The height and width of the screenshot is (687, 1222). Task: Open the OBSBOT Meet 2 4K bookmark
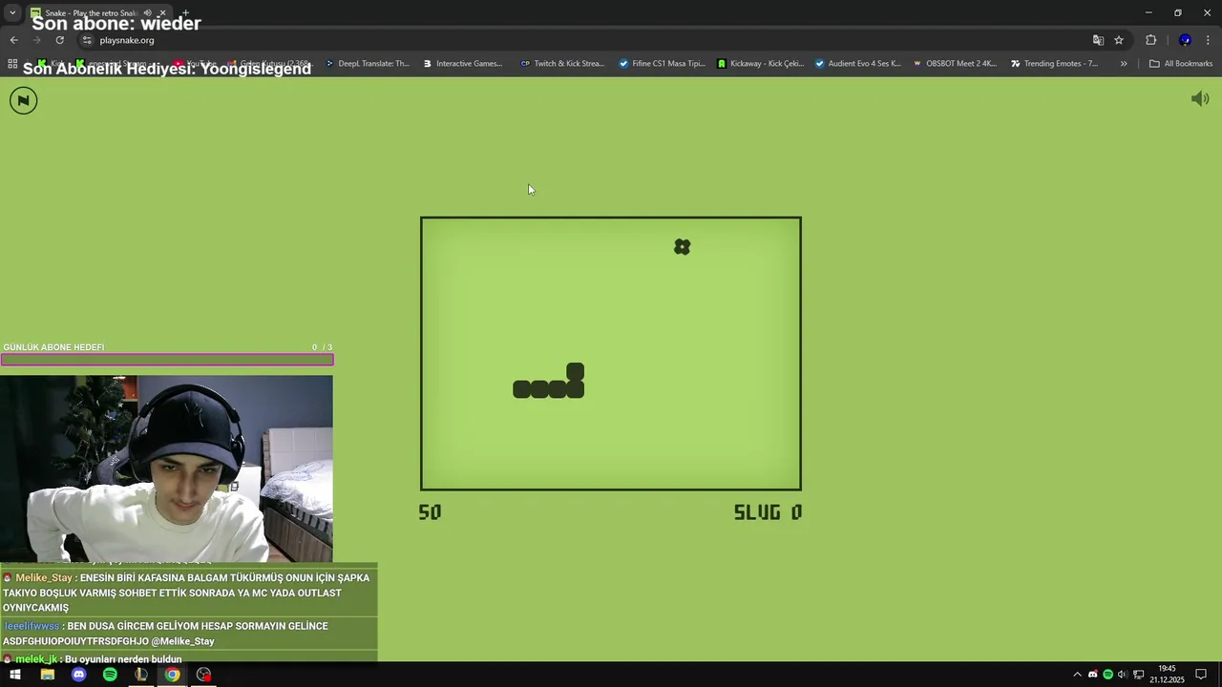955,64
